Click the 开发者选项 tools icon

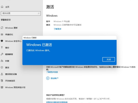[2, 81]
